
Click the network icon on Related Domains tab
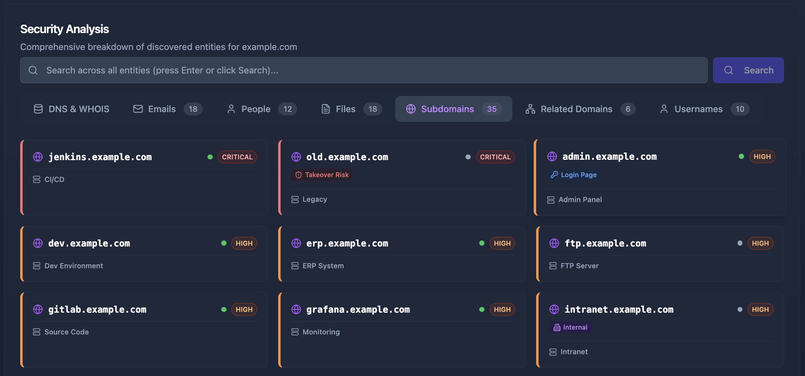(x=530, y=109)
